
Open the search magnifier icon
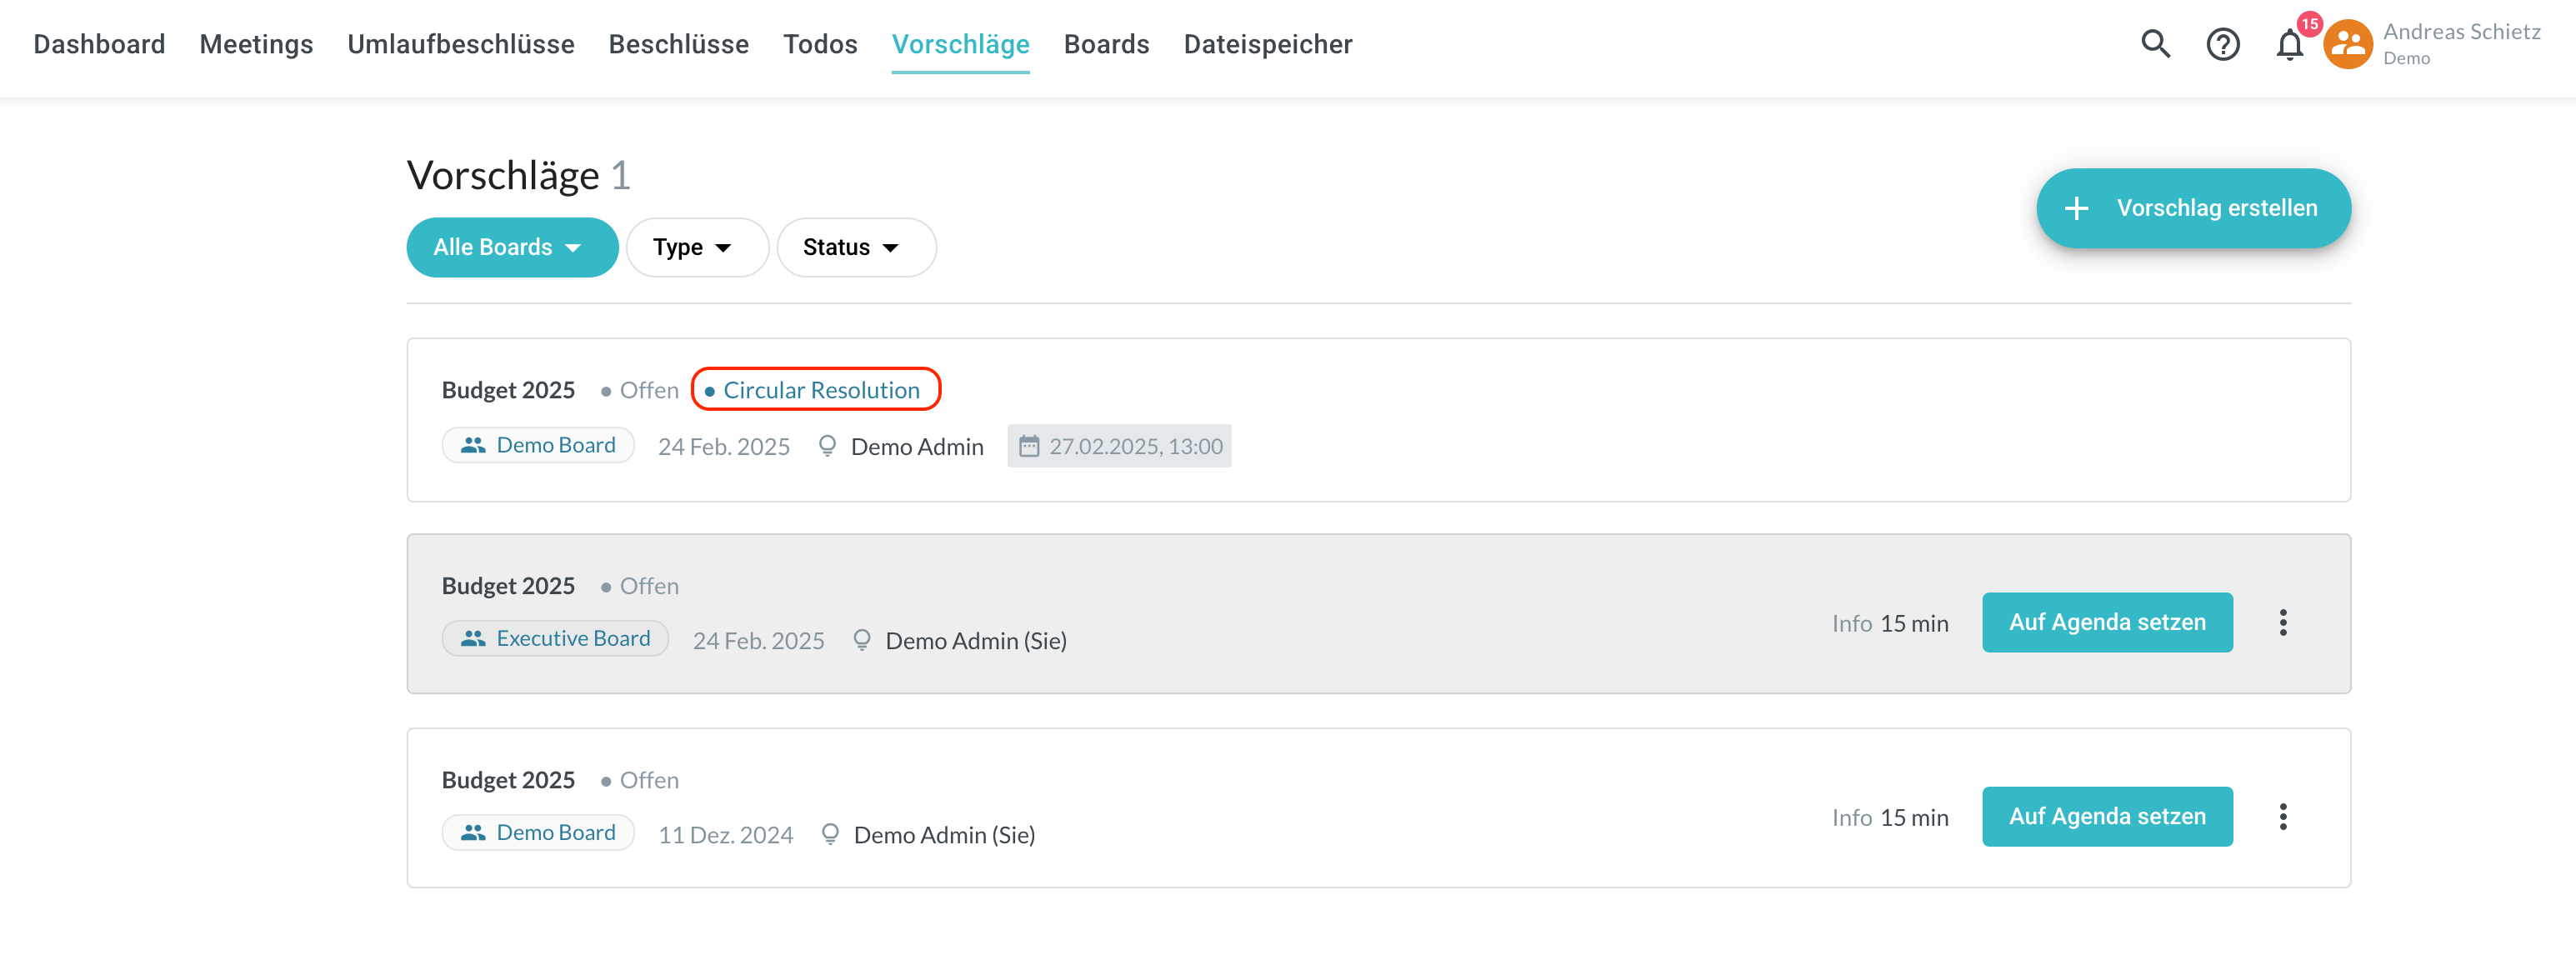click(2155, 44)
